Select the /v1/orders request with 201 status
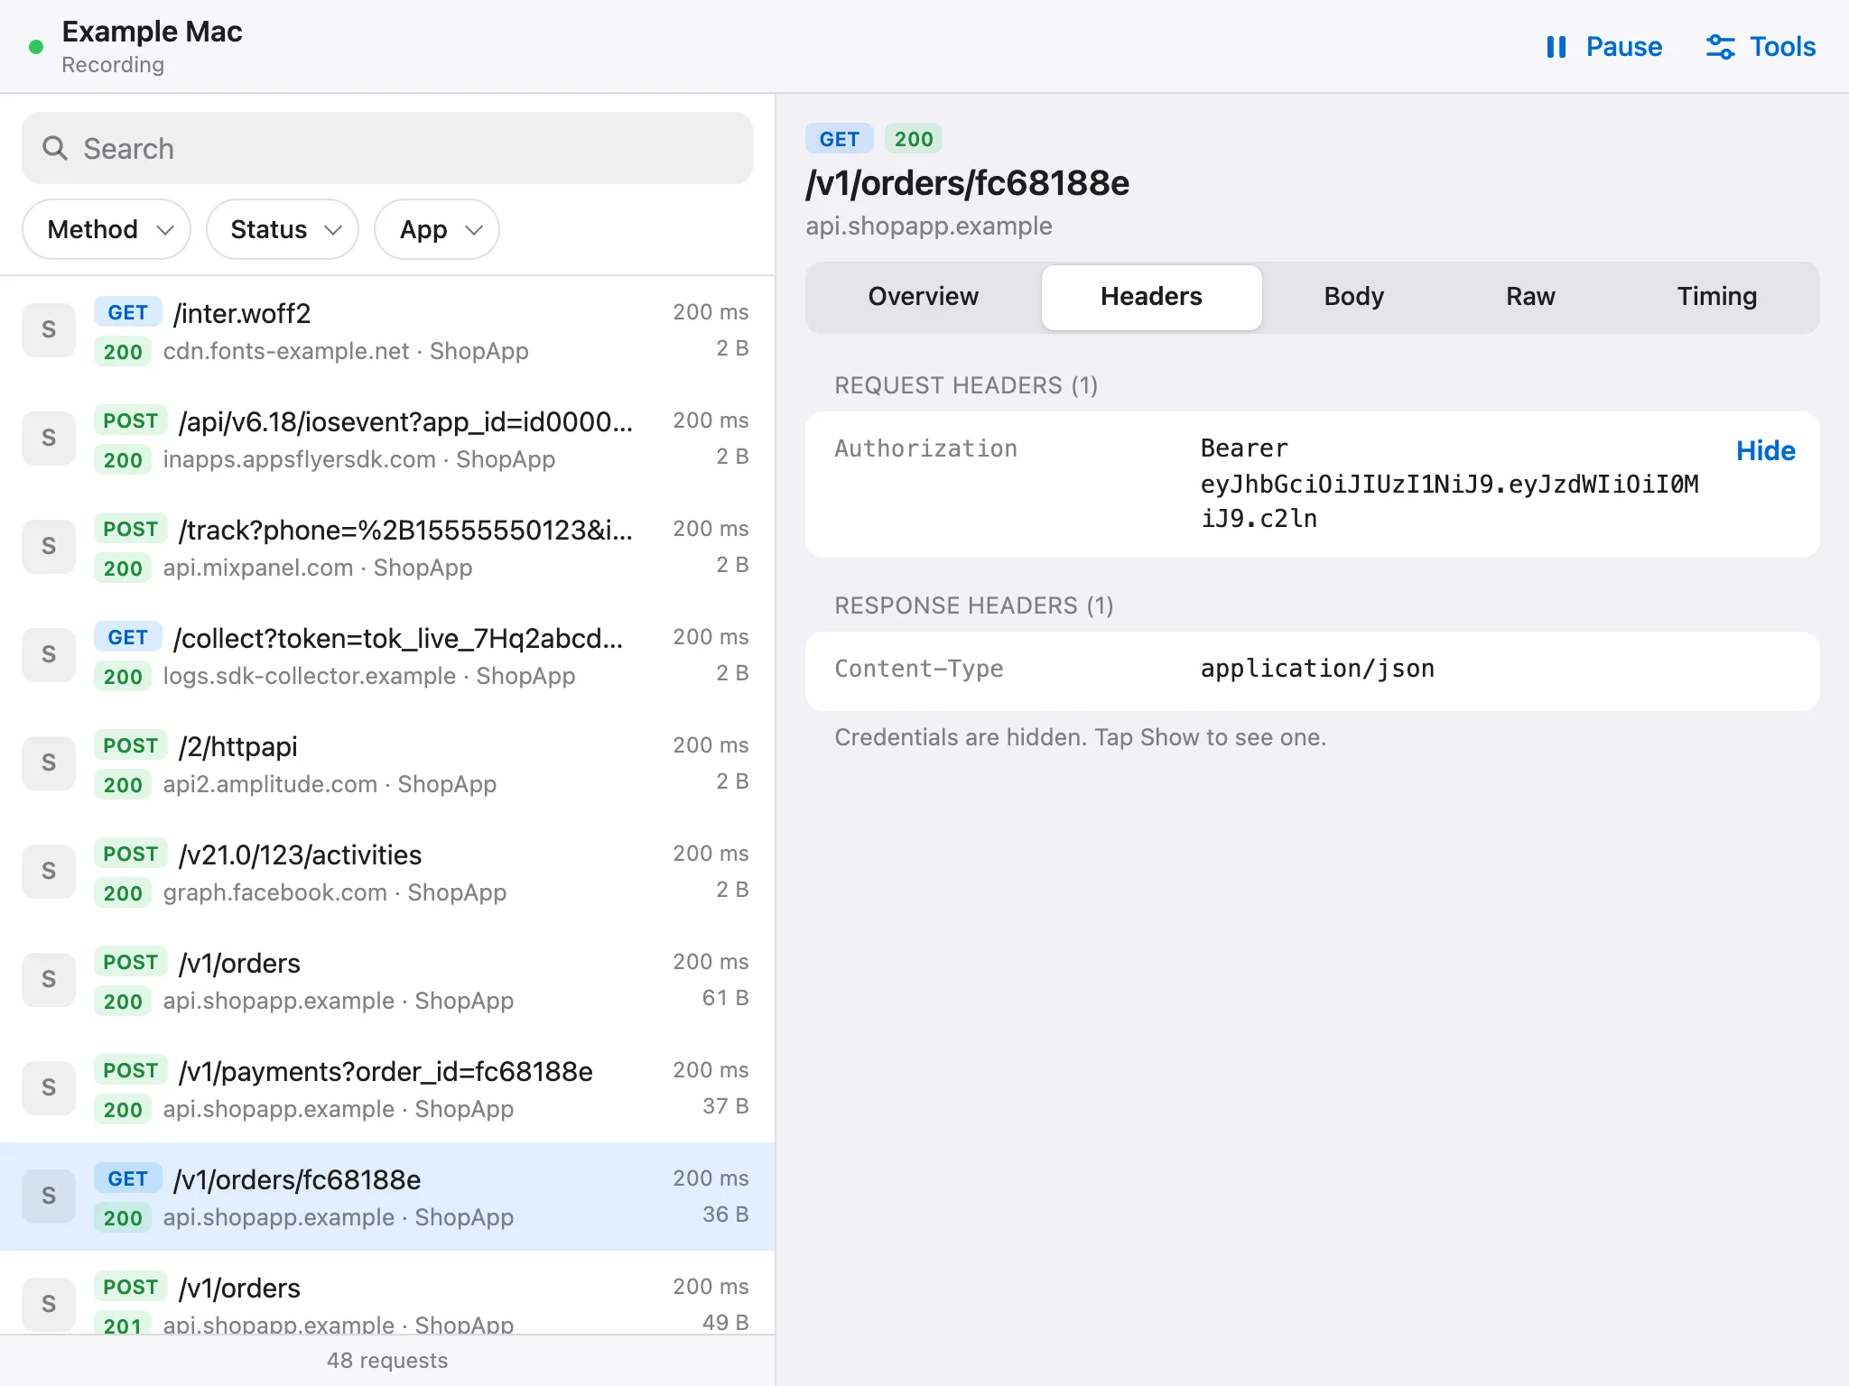Image resolution: width=1849 pixels, height=1386 pixels. point(387,1292)
